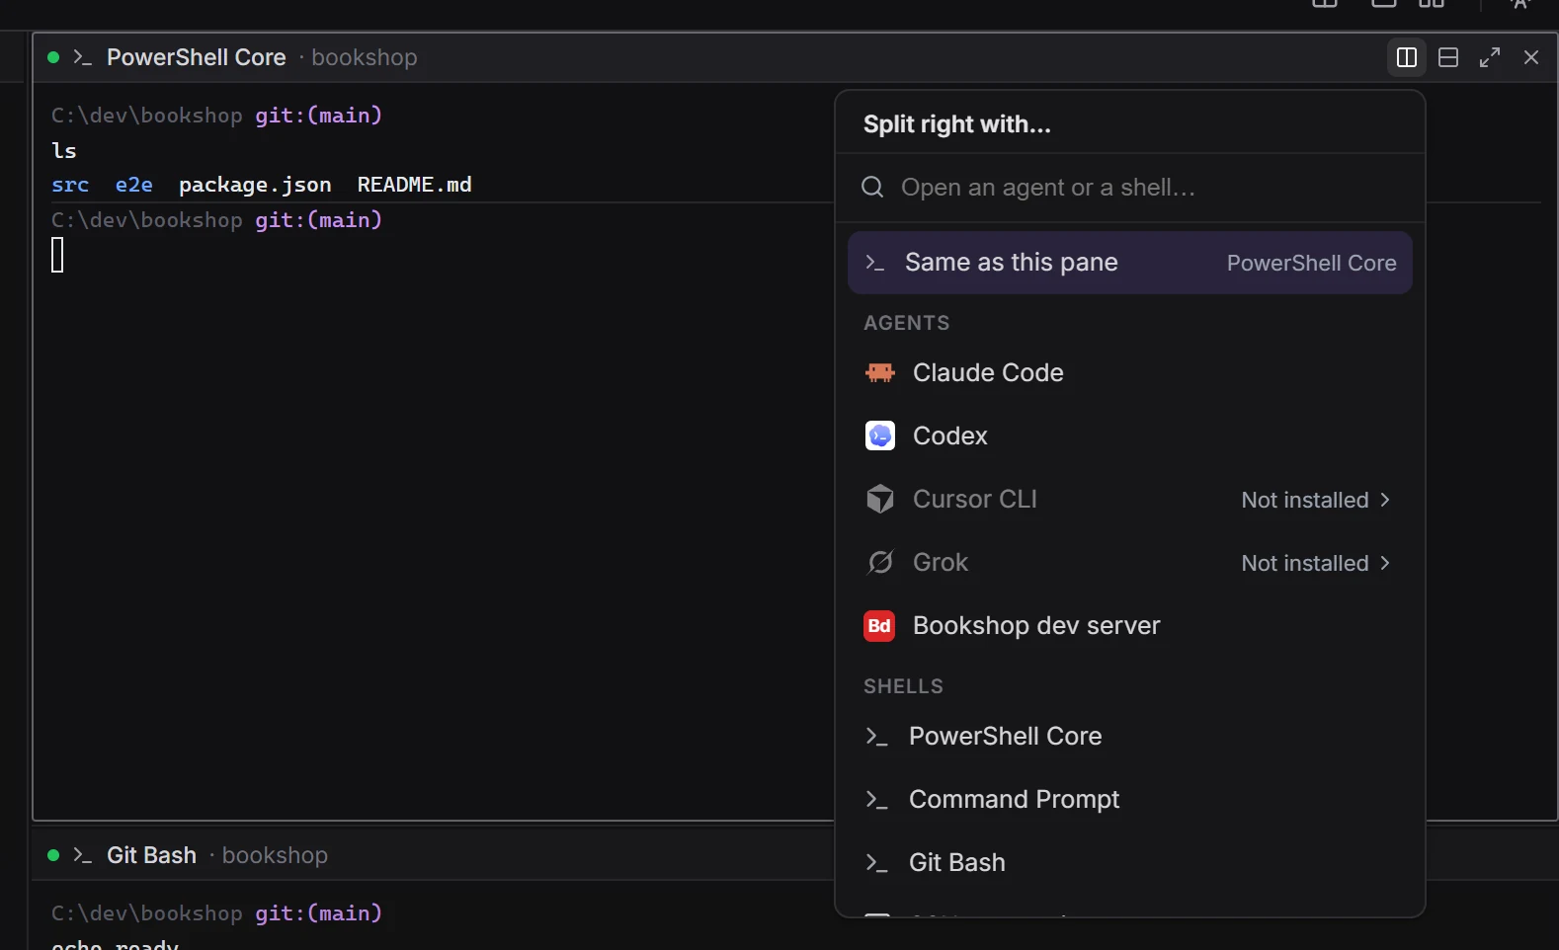Maximize the PowerShell Core pane

[x=1490, y=57]
